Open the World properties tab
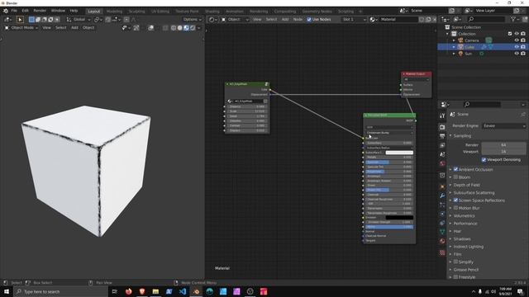 point(442,163)
